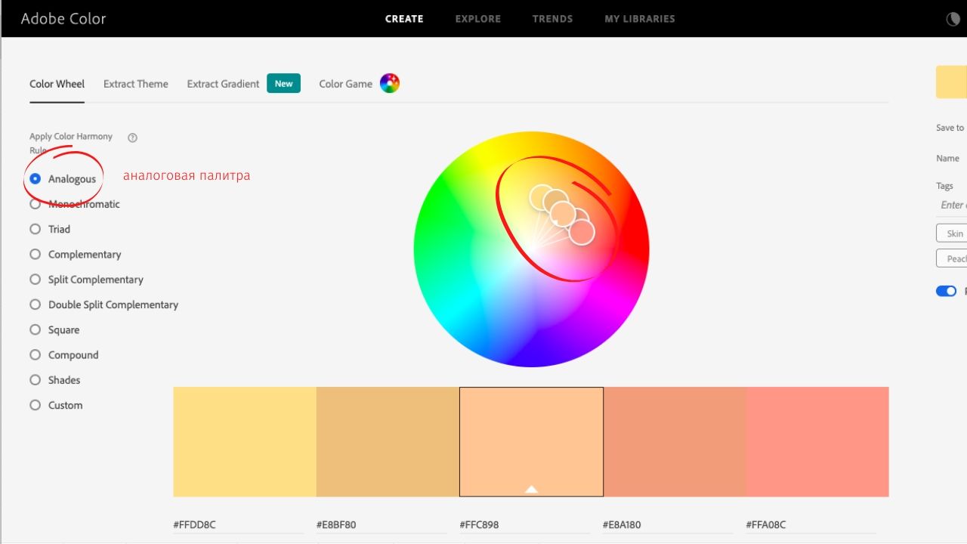The image size is (967, 544).
Task: Switch to the Extract Theme tab
Action: [x=136, y=84]
